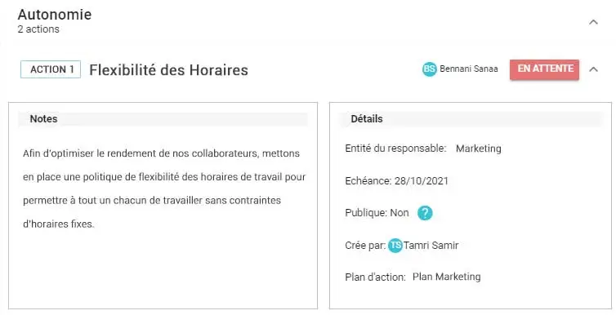
Task: Click the Notes panel header
Action: 163,119
